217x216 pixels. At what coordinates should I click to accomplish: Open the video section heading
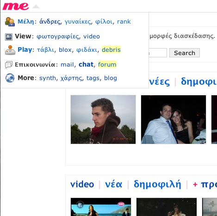(x=82, y=184)
